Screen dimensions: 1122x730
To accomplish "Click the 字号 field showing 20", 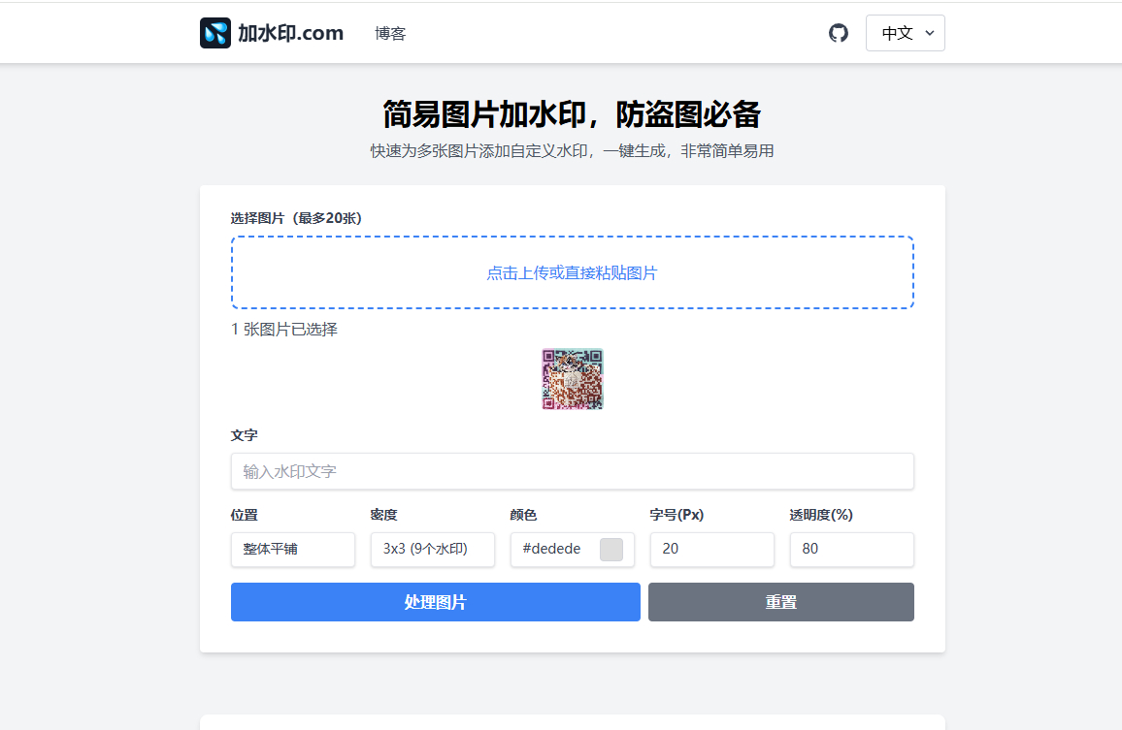I will click(x=711, y=549).
